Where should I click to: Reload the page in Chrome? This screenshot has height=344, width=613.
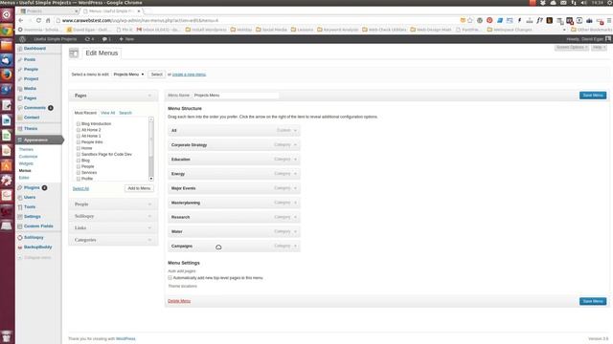tap(38, 20)
